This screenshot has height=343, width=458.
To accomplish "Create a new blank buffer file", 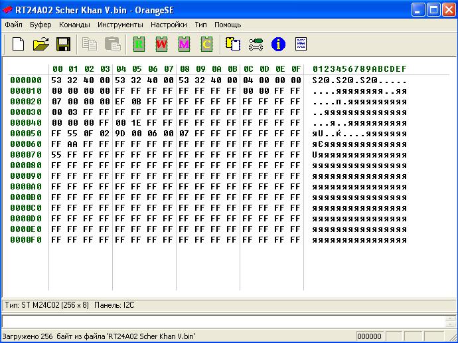I will point(18,44).
